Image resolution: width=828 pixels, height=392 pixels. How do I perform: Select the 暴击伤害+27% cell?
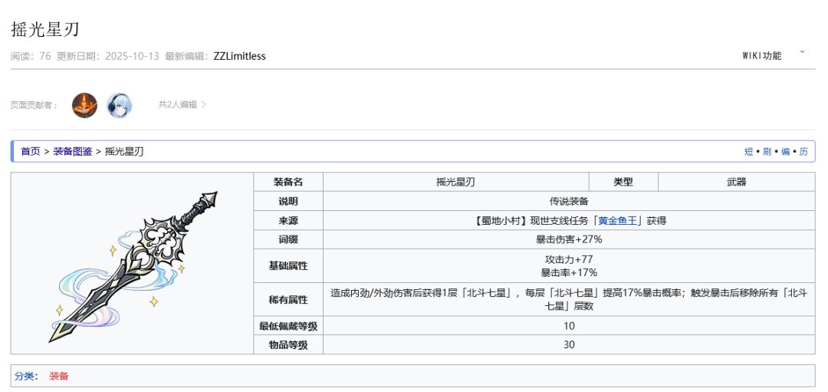pyautogui.click(x=569, y=239)
